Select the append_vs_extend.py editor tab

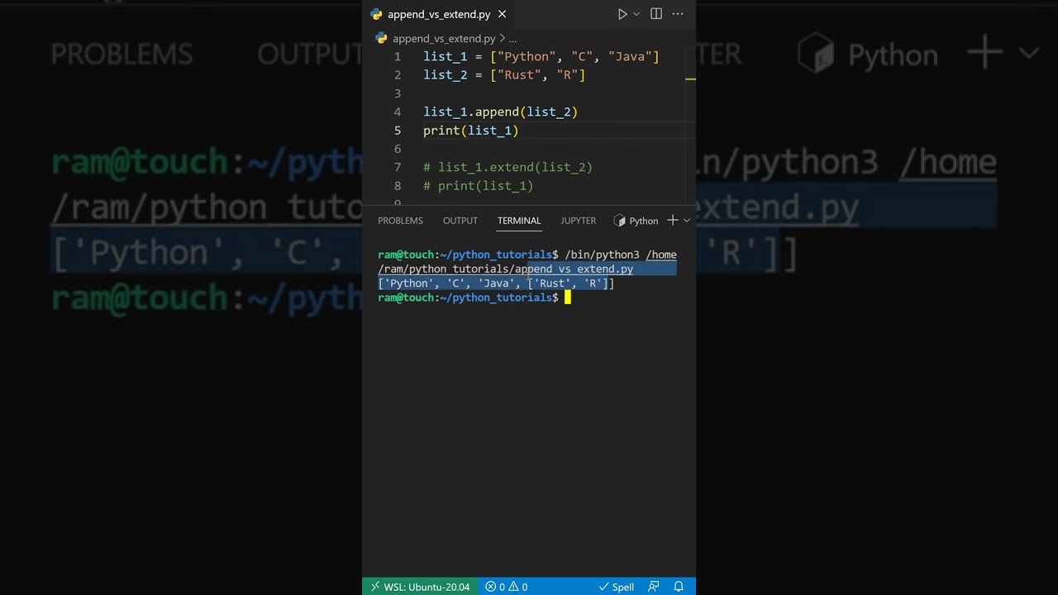pyautogui.click(x=439, y=14)
